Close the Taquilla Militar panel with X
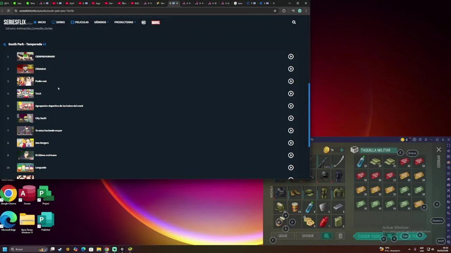This screenshot has height=253, width=451. click(x=439, y=150)
